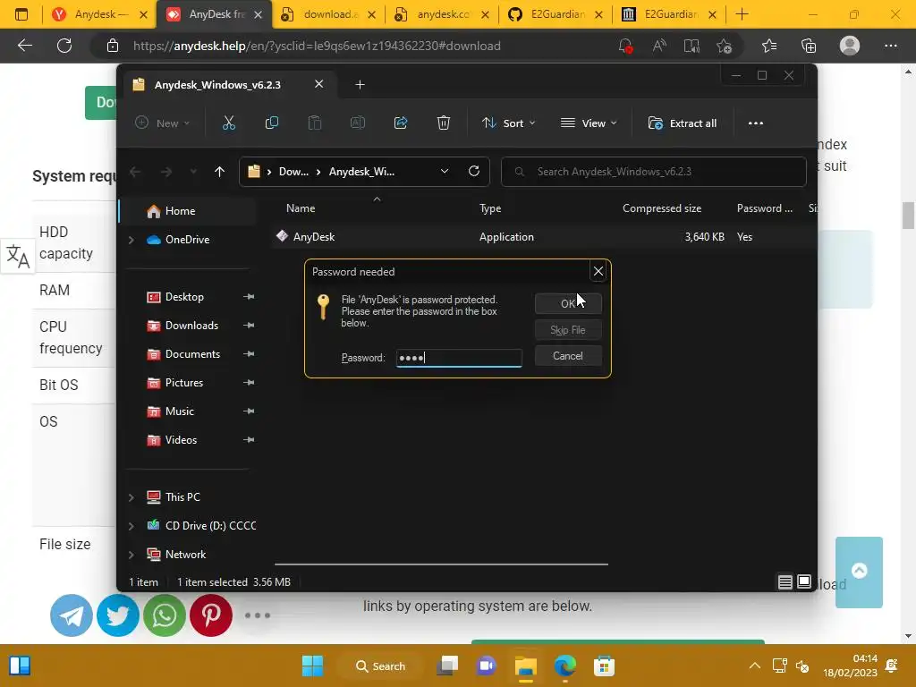Expand the This PC tree node

131,497
